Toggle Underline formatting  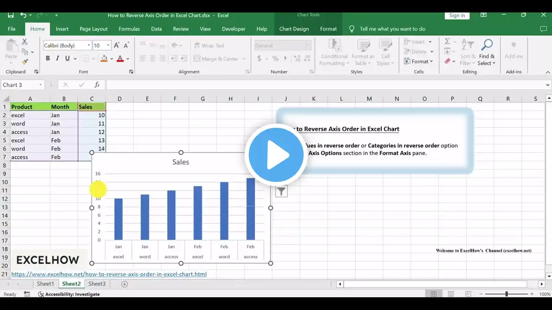coord(67,59)
